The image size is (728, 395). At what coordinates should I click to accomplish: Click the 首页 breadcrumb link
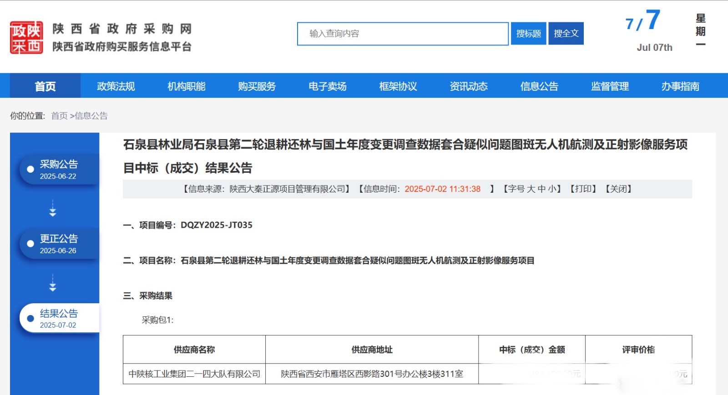tap(59, 116)
